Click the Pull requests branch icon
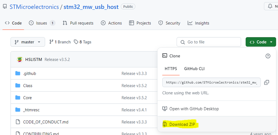This screenshot has width=278, height=135. (x=65, y=23)
